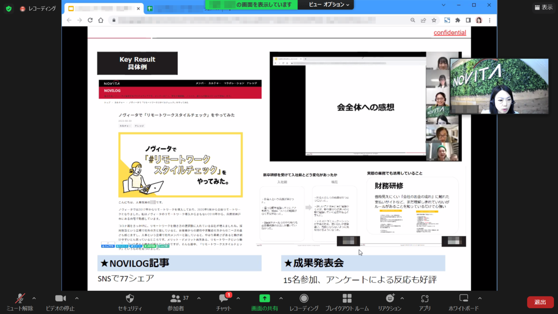
Task: Open the ホワイトボード whiteboard icon
Action: pyautogui.click(x=464, y=298)
